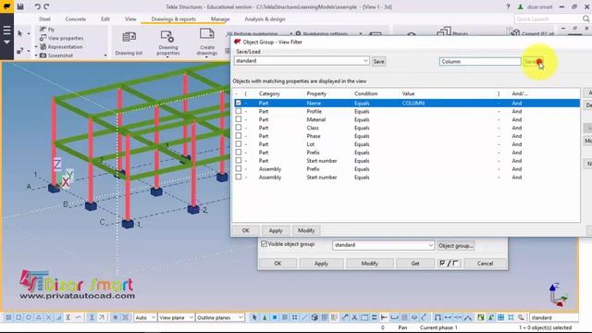
Task: Click Save as next to Column field
Action: tap(533, 62)
